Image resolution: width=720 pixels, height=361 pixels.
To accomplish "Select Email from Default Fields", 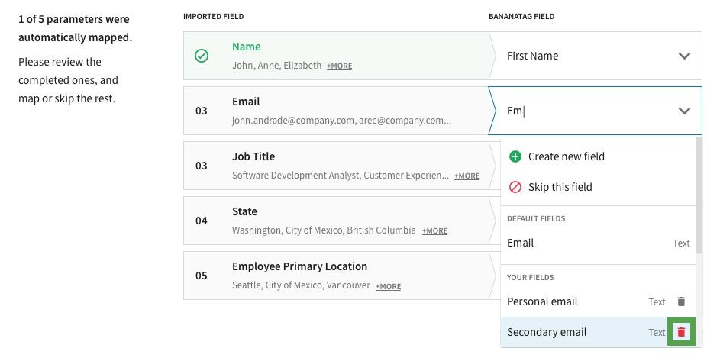I will click(x=599, y=243).
